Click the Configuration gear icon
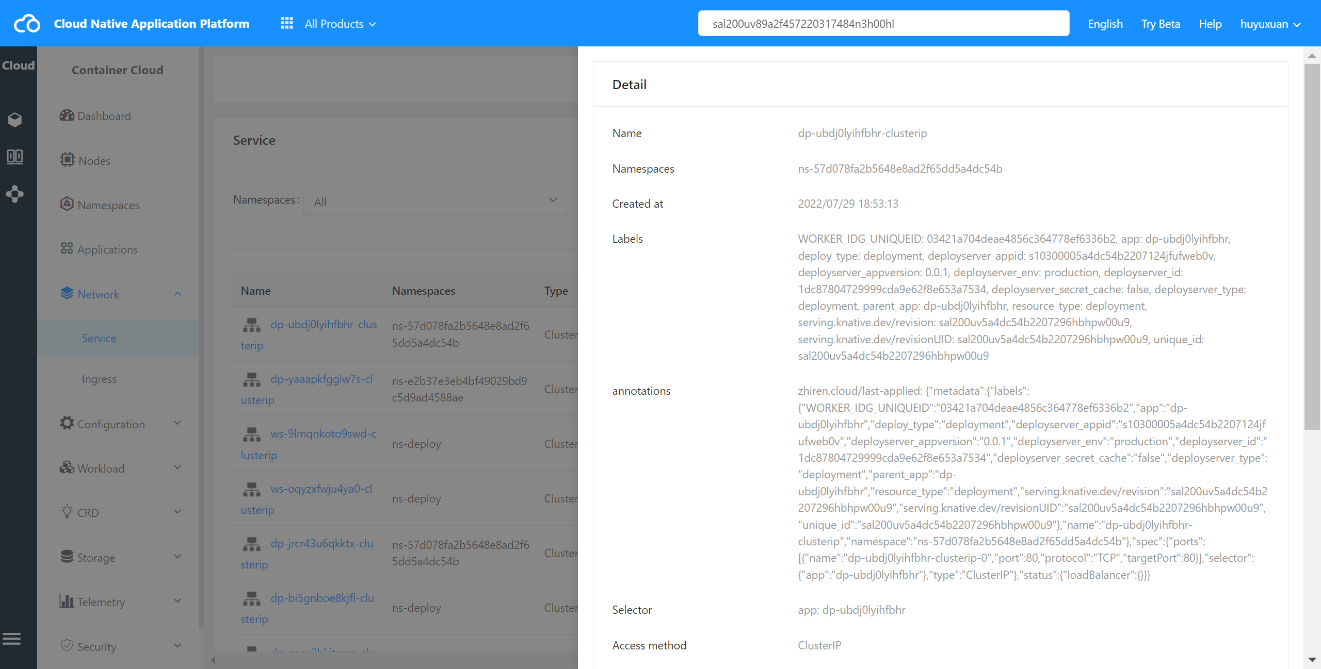 click(67, 423)
